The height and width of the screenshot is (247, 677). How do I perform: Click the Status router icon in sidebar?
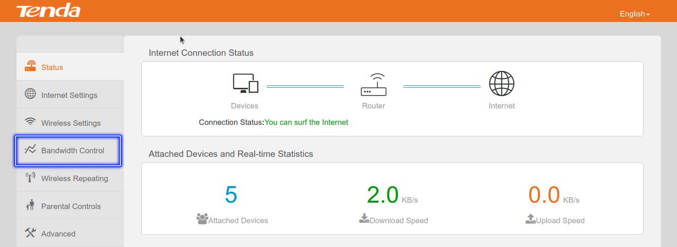[x=30, y=66]
